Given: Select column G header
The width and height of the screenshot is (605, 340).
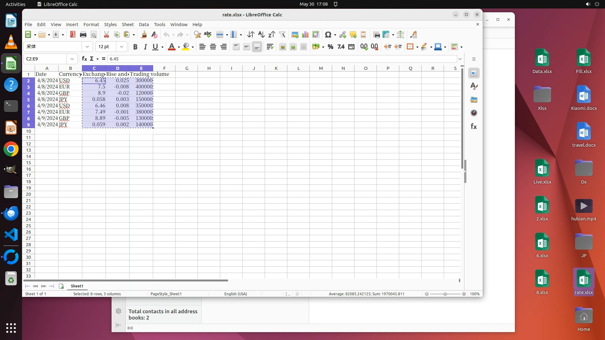Looking at the screenshot, I should tap(187, 68).
